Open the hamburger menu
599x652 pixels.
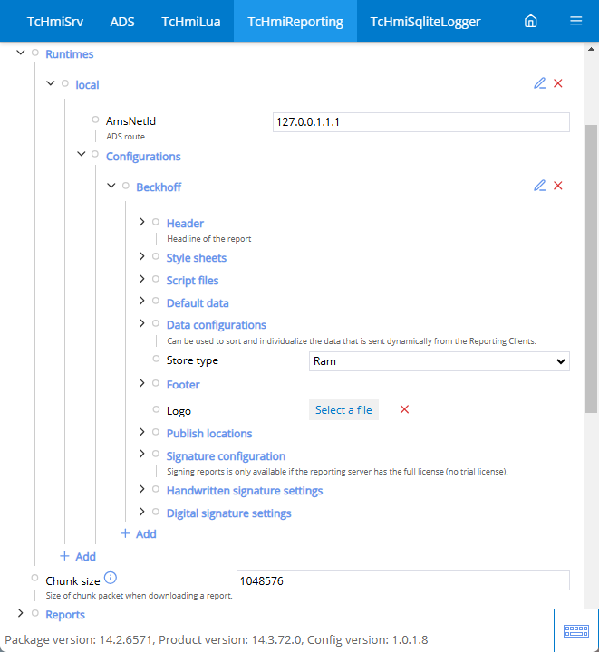(575, 21)
